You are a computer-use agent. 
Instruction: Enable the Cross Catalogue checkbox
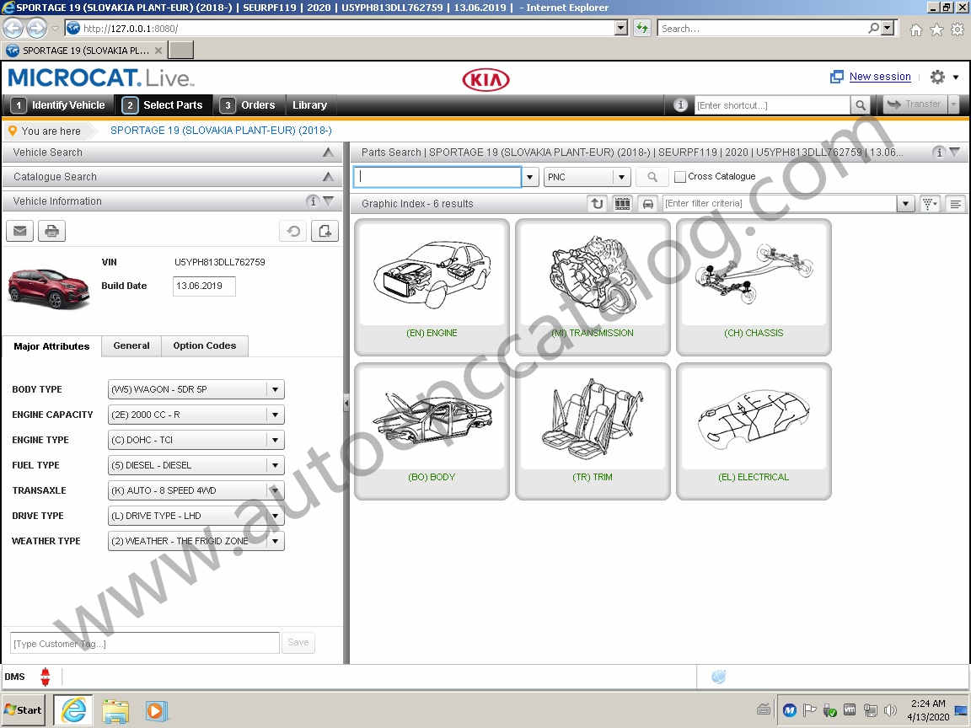[x=680, y=177]
